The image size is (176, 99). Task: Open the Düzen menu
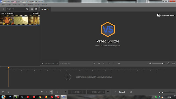coord(9,5)
